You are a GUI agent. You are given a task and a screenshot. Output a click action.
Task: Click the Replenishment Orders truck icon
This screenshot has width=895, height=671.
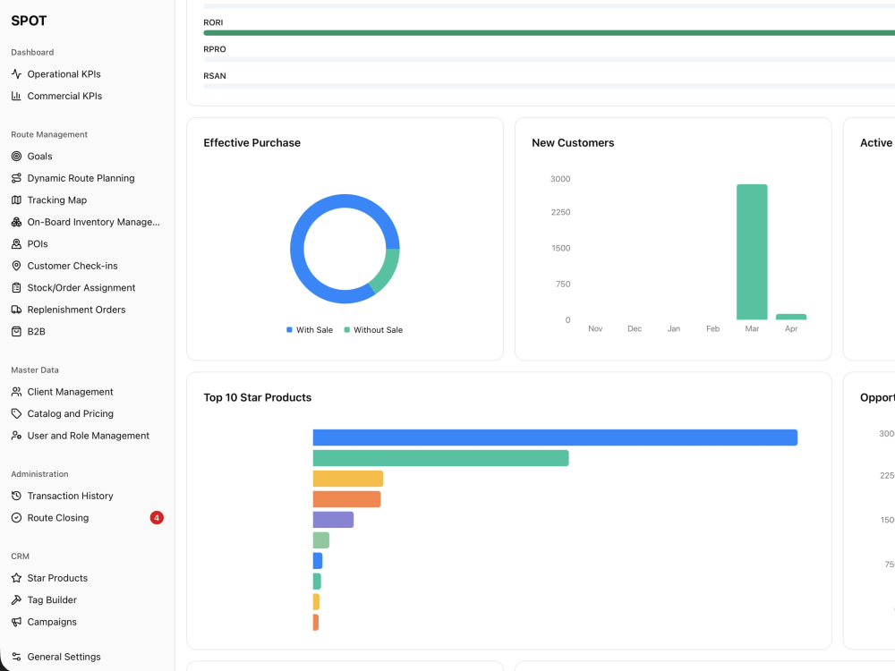point(16,310)
